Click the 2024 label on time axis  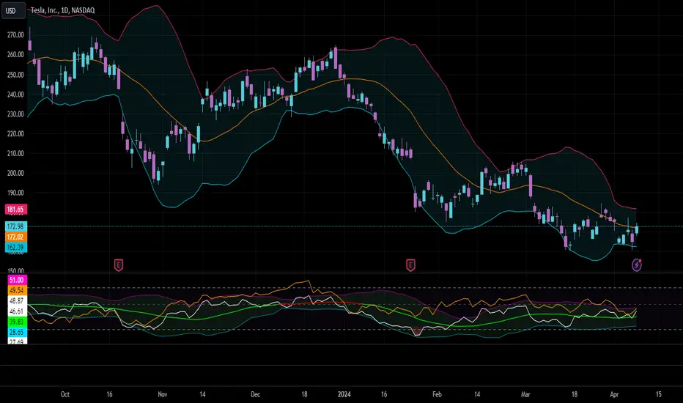(x=344, y=394)
